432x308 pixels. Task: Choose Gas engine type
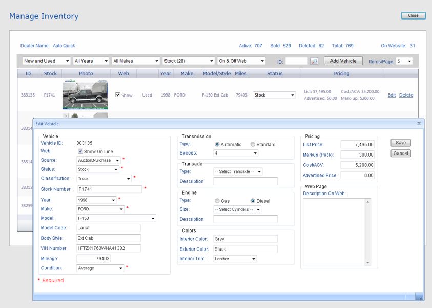pos(217,201)
